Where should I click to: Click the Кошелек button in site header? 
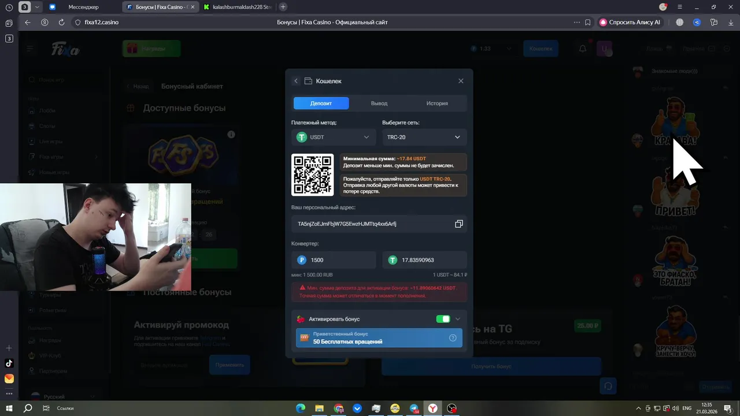point(541,49)
